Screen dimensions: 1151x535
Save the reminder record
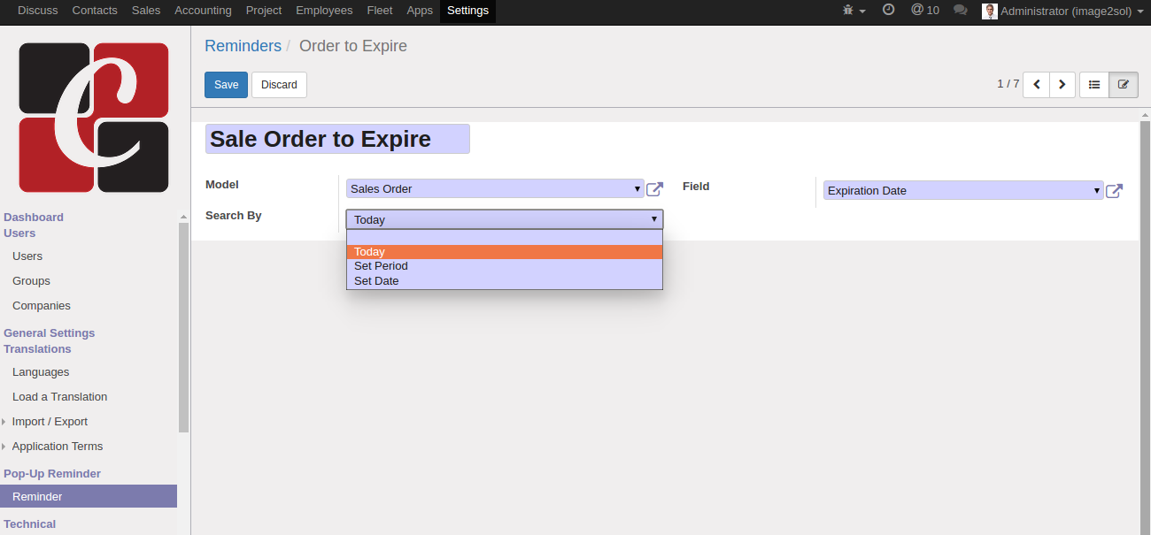click(226, 85)
